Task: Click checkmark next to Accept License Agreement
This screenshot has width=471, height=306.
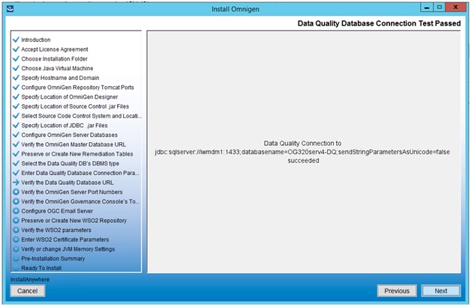Action: [x=16, y=49]
